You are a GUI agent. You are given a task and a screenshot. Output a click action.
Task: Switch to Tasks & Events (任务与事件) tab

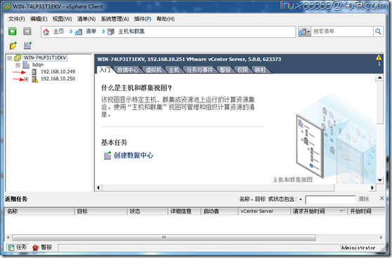click(200, 70)
